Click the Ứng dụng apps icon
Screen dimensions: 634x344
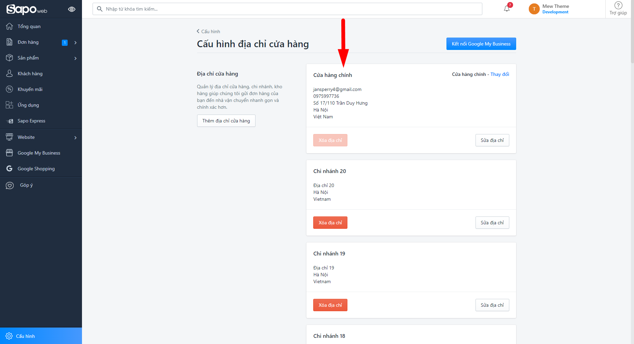coord(10,105)
